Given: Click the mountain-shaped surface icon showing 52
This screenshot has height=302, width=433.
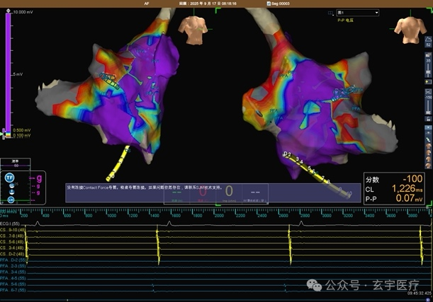Looking at the screenshot, I should (x=428, y=41).
